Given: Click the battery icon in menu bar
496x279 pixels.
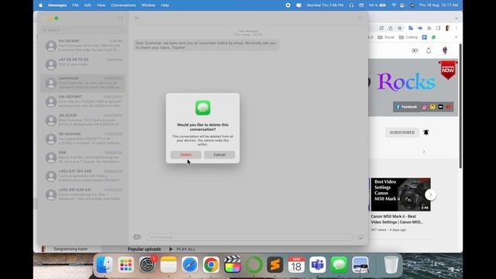Looking at the screenshot, I should tap(382, 5).
